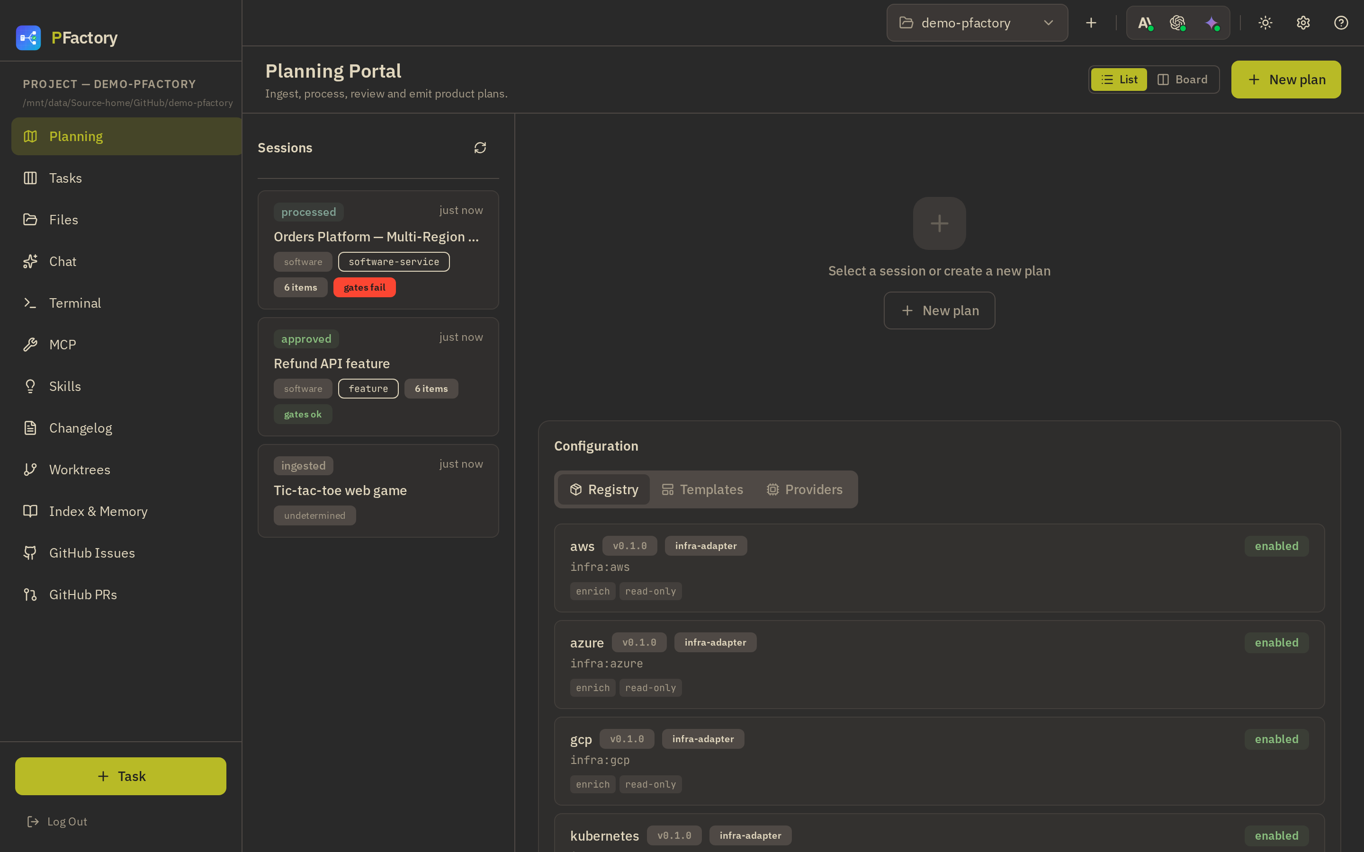Click the OpenAI provider icon
The image size is (1364, 852).
click(x=1177, y=23)
